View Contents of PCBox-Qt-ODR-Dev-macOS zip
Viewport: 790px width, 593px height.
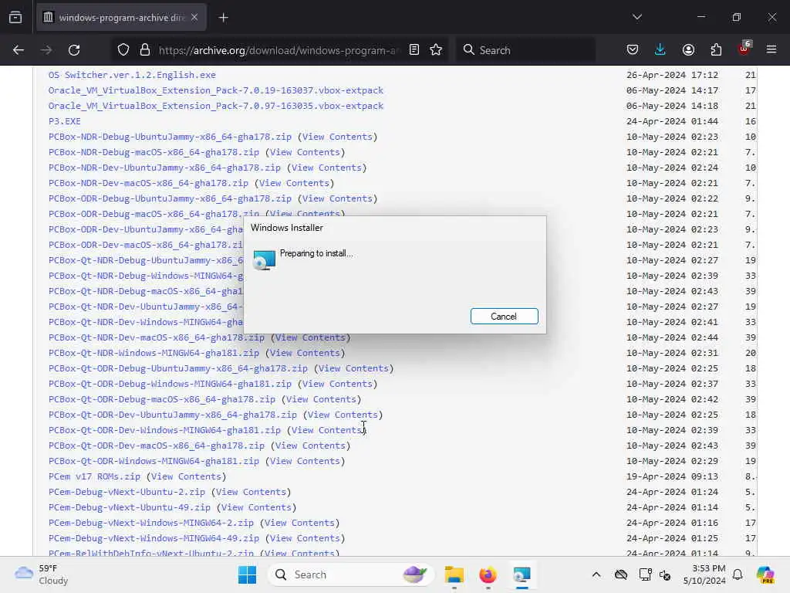point(310,446)
